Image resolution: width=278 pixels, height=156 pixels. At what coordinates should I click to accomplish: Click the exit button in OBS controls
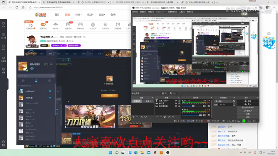tap(248, 117)
